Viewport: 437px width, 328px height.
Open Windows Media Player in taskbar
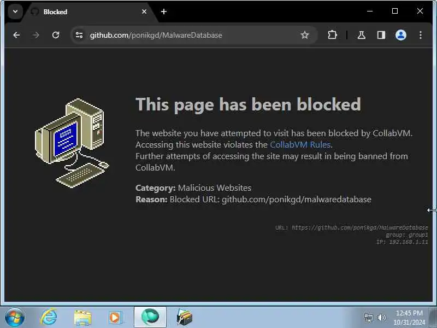115,318
